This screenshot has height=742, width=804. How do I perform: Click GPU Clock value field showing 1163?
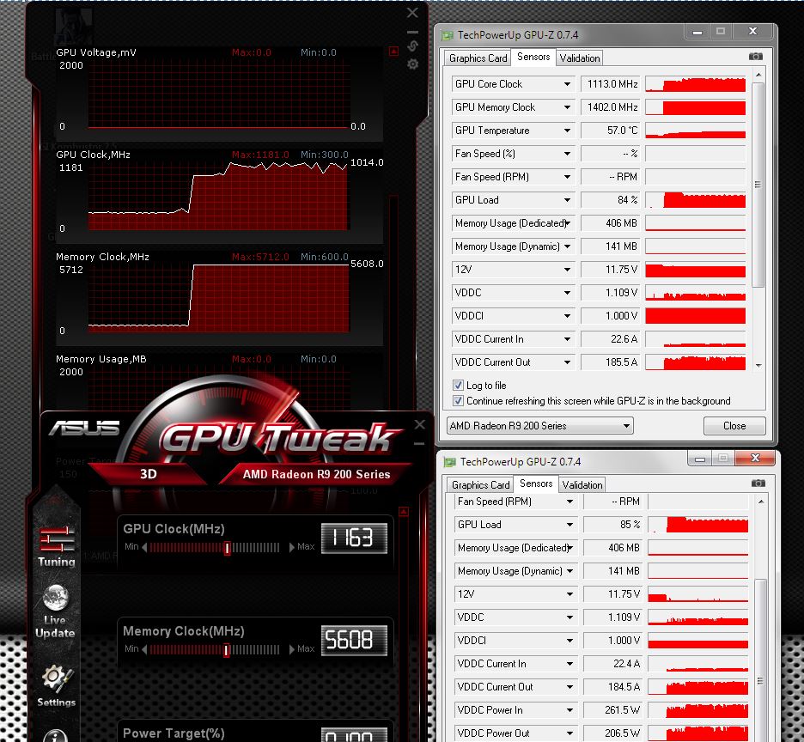(x=354, y=538)
